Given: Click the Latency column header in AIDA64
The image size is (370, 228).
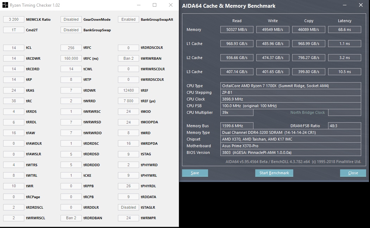Looking at the screenshot, I should pyautogui.click(x=345, y=21).
